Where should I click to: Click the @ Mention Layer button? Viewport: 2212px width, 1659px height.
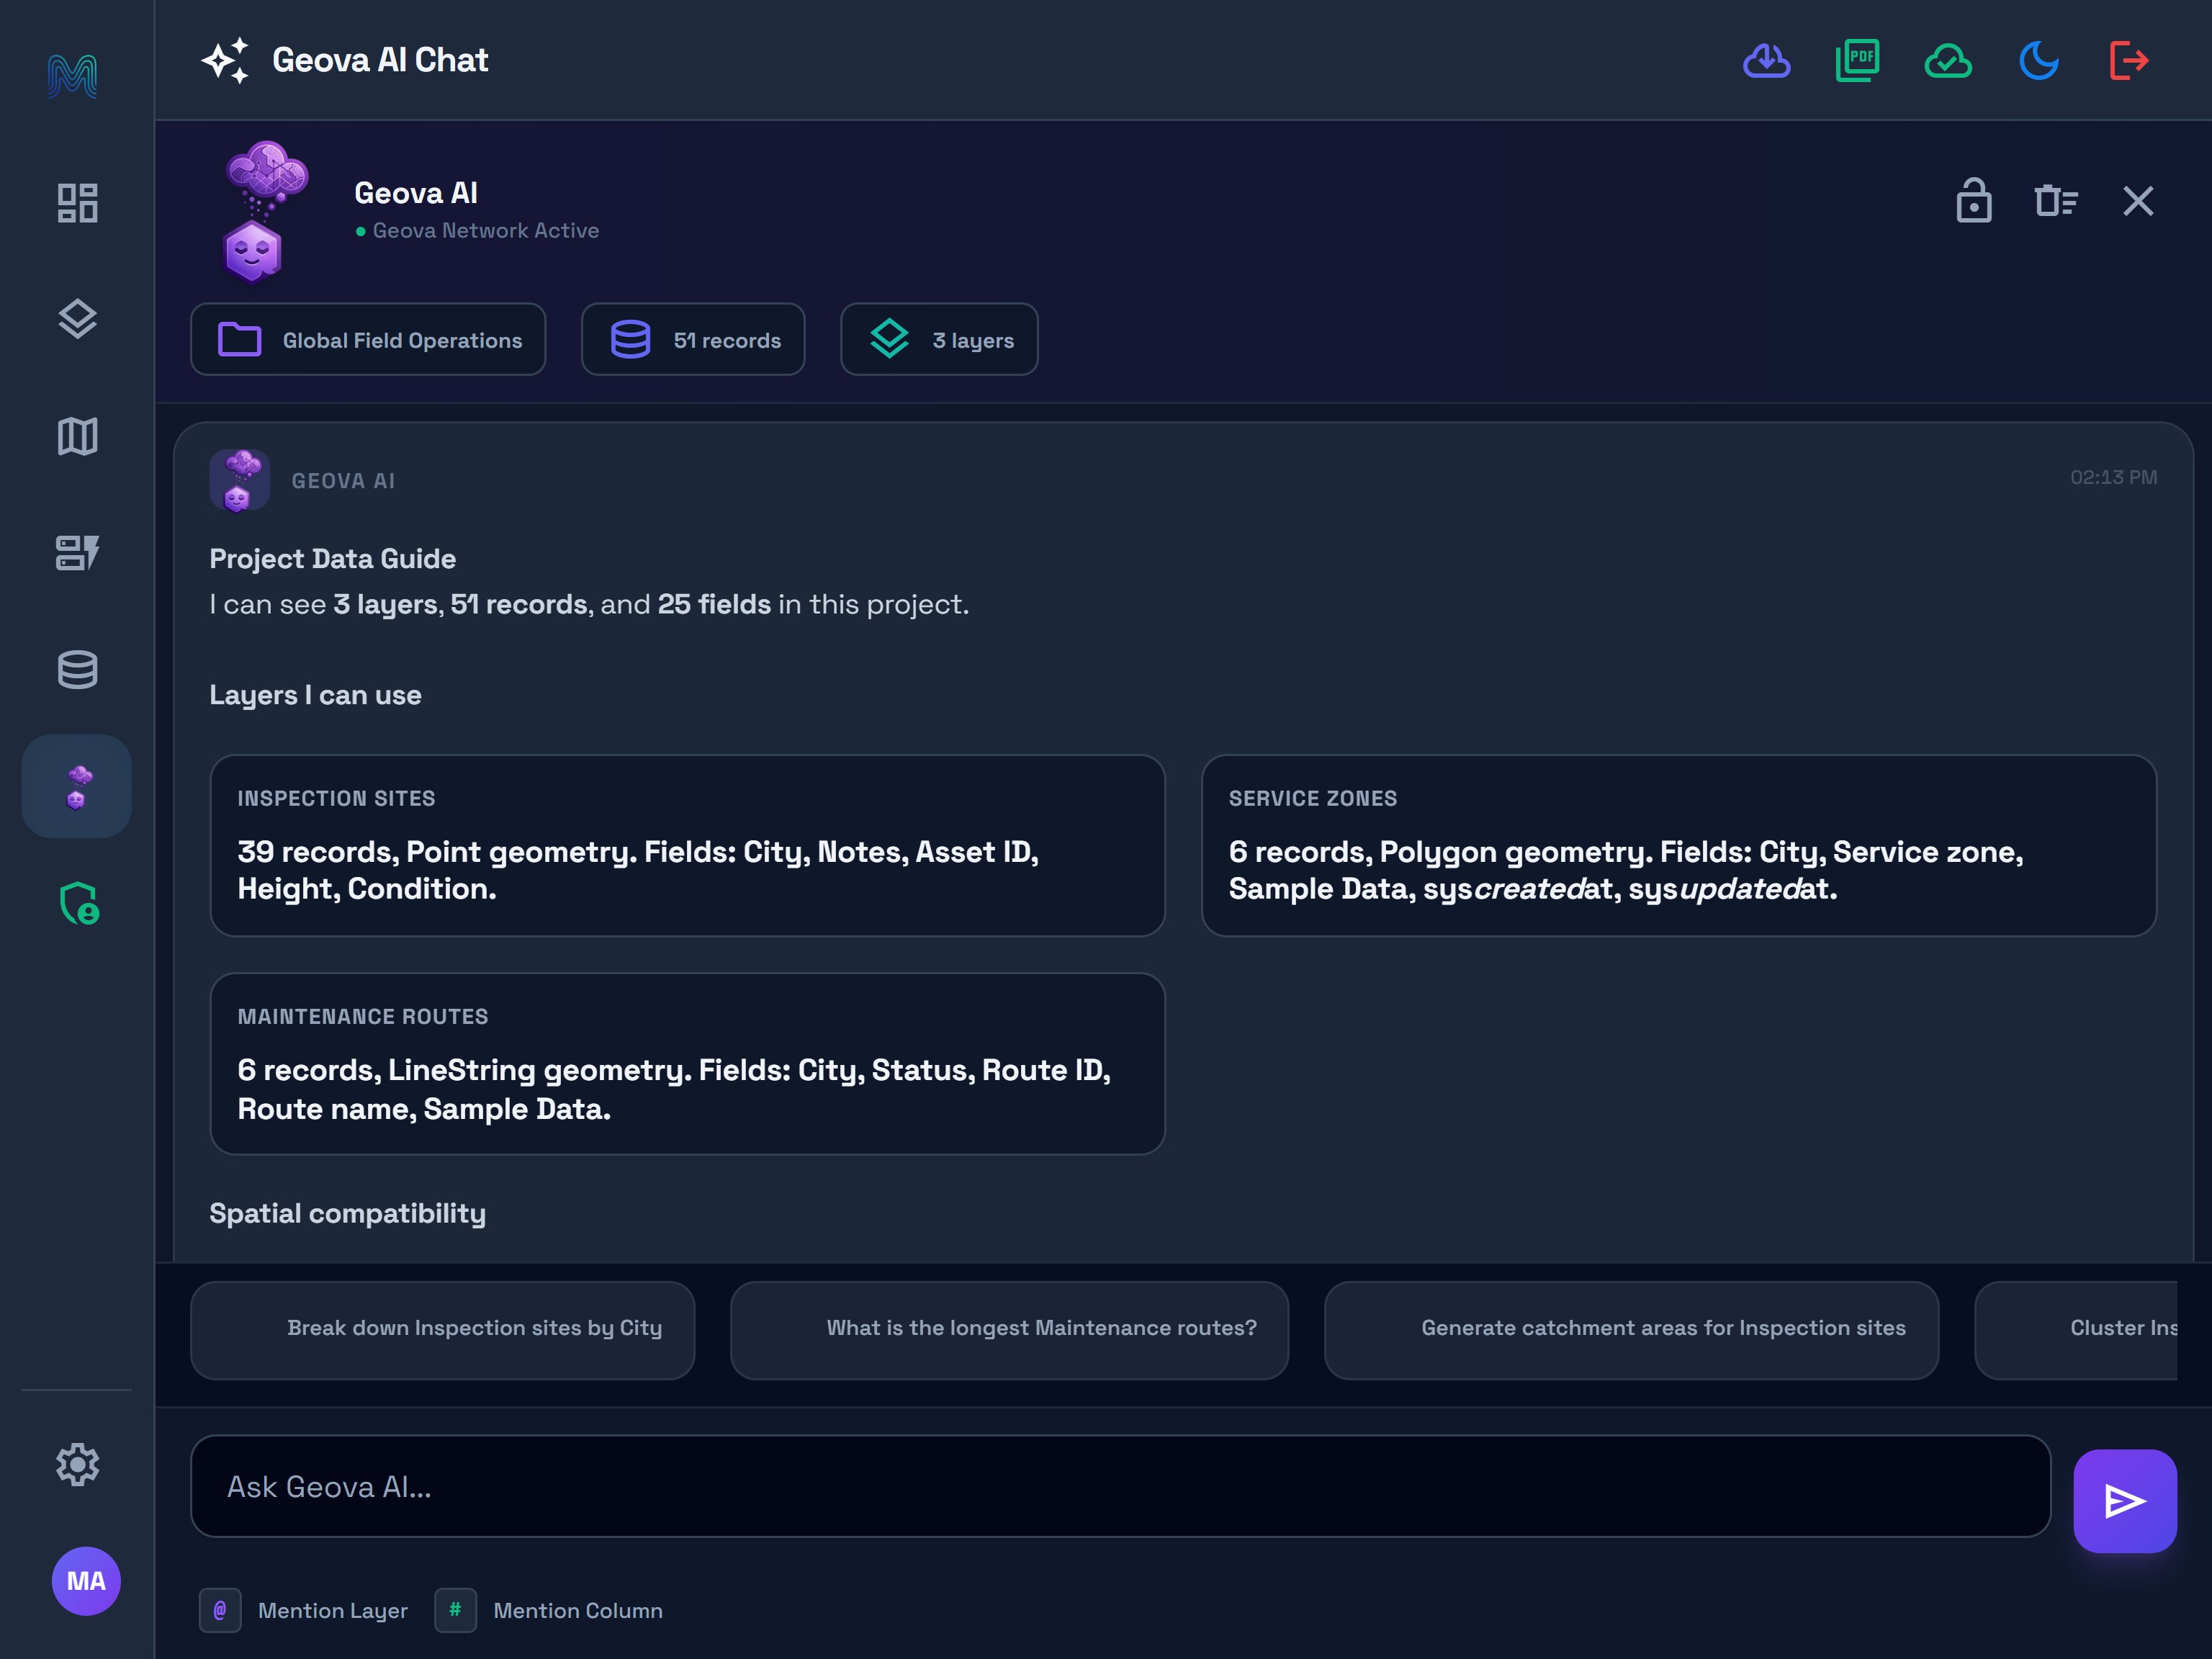pyautogui.click(x=304, y=1611)
